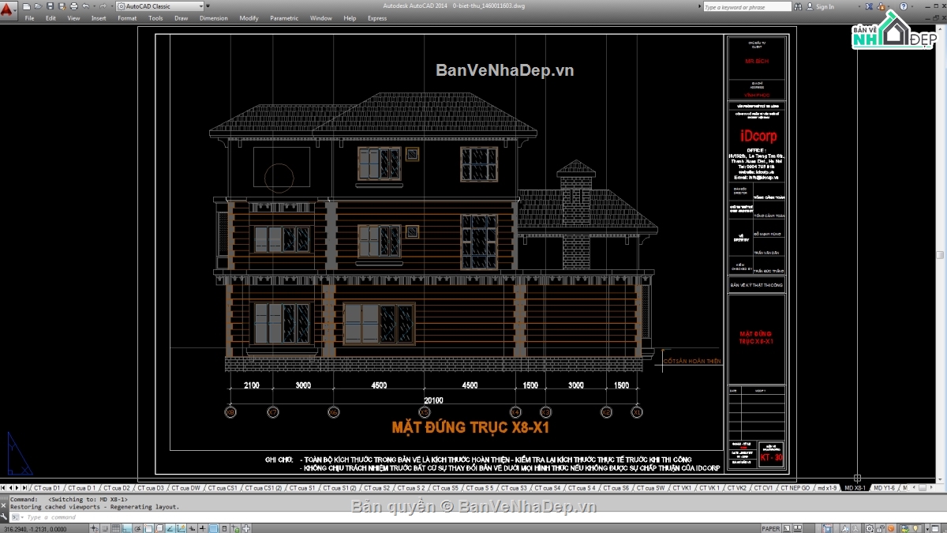The height and width of the screenshot is (533, 947).
Task: Open the Parametric menu
Action: [284, 18]
